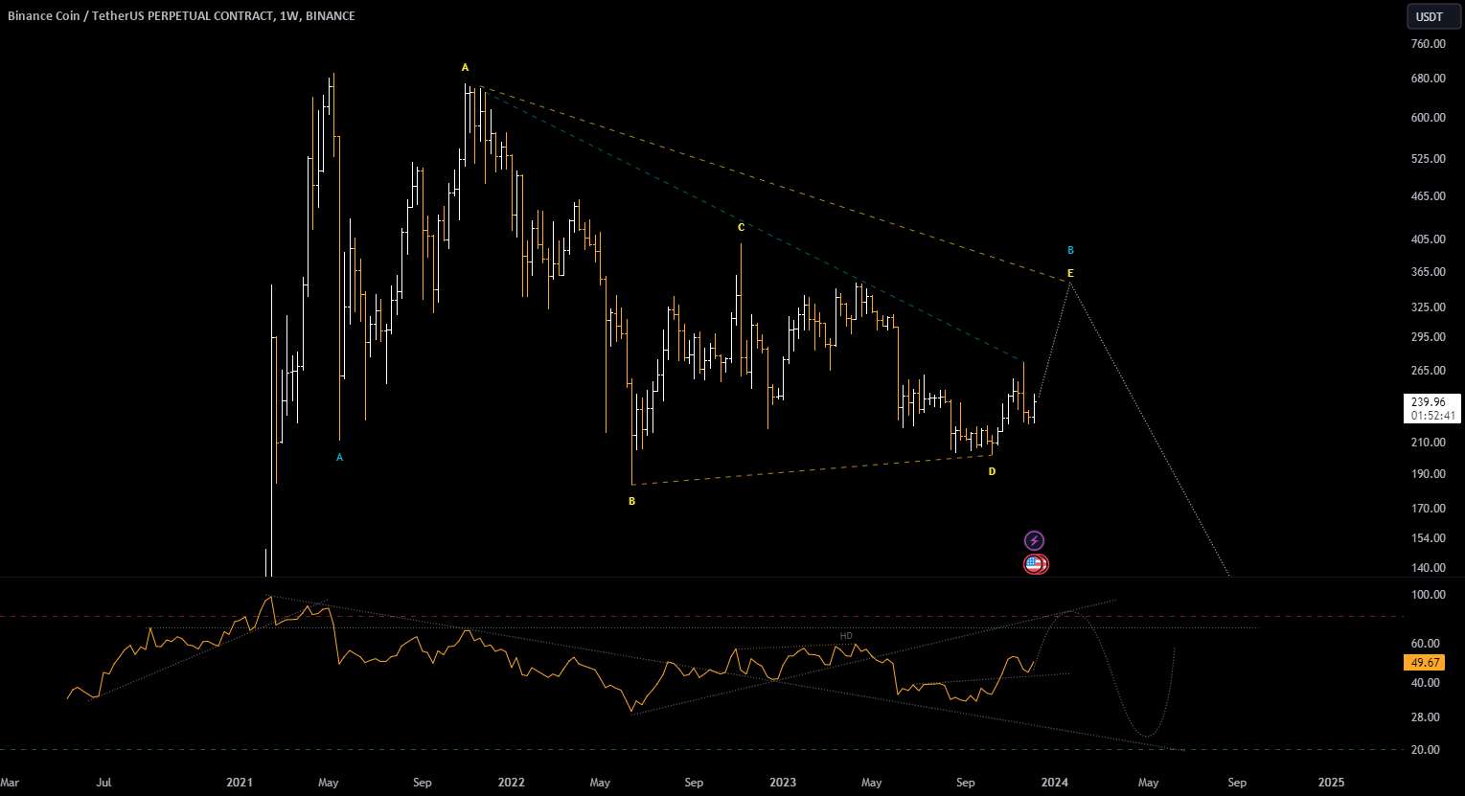Click the 2021 label on time axis
The height and width of the screenshot is (796, 1465).
[240, 783]
